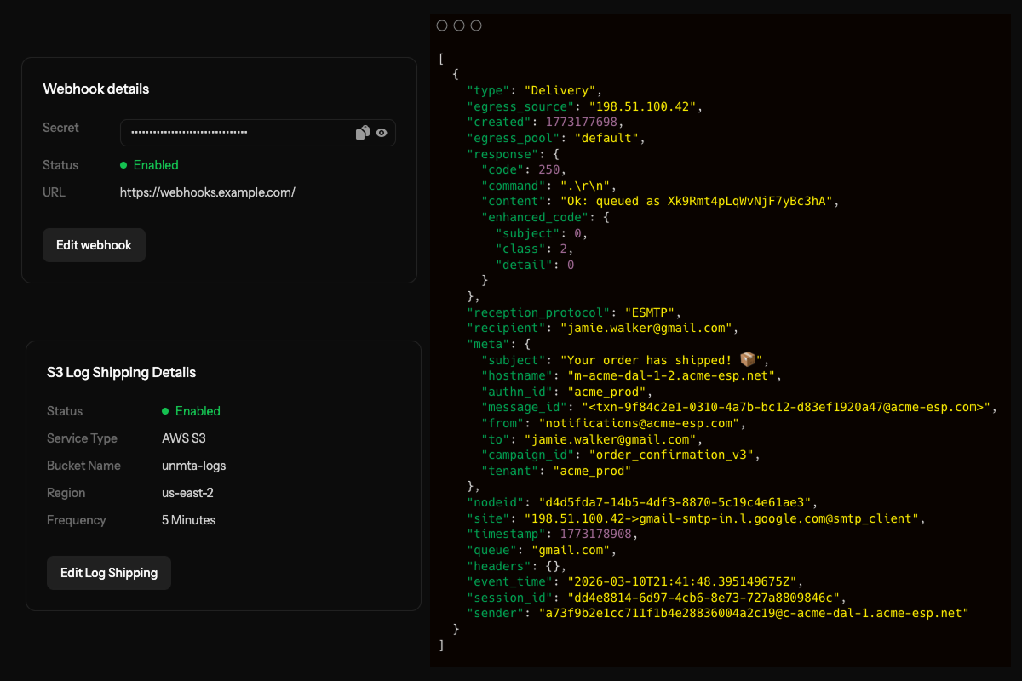Click the 5 Minutes frequency value
The height and width of the screenshot is (681, 1022).
188,520
